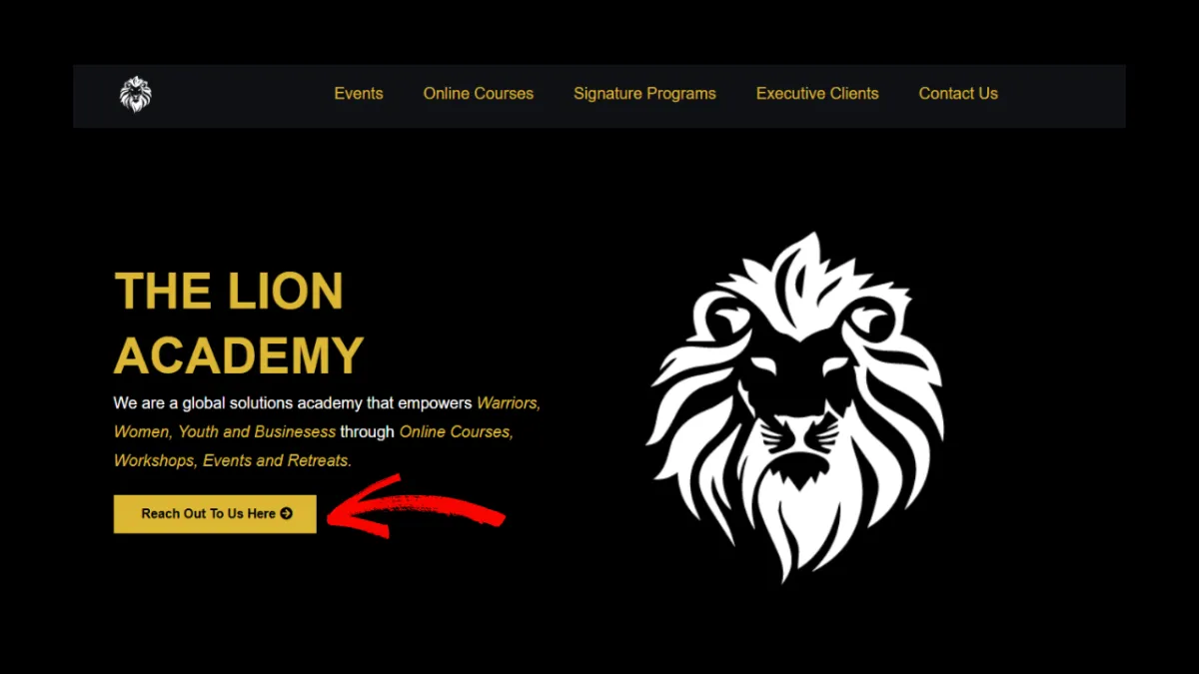The width and height of the screenshot is (1199, 674).
Task: Click the word empowers in the description
Action: (x=435, y=403)
